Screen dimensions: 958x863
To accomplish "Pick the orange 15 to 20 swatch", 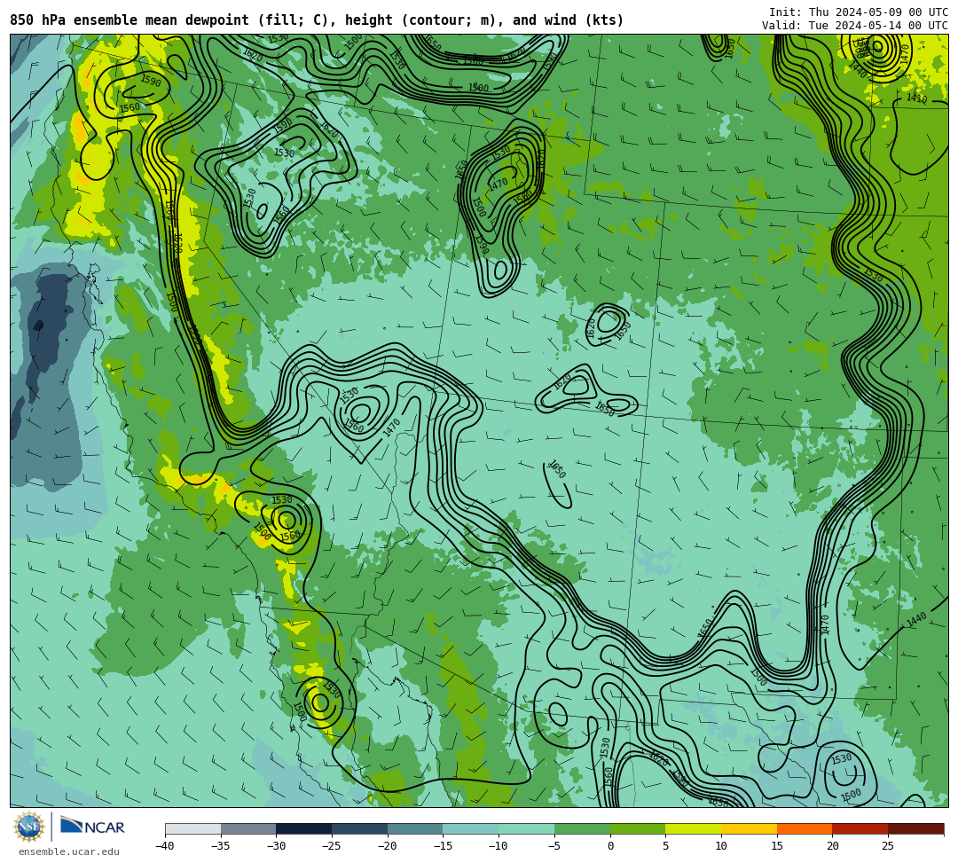I will click(805, 828).
